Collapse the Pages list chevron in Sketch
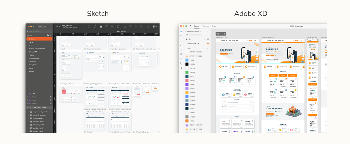This screenshot has width=350, height=144. point(50,35)
